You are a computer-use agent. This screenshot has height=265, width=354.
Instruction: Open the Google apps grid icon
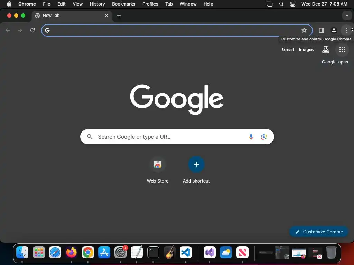coord(342,50)
